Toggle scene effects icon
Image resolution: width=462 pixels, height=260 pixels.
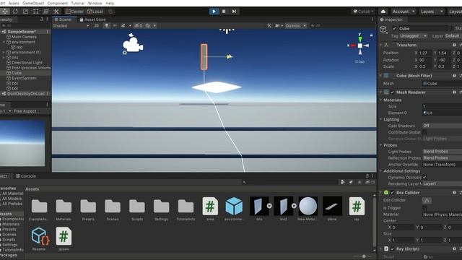click(123, 26)
